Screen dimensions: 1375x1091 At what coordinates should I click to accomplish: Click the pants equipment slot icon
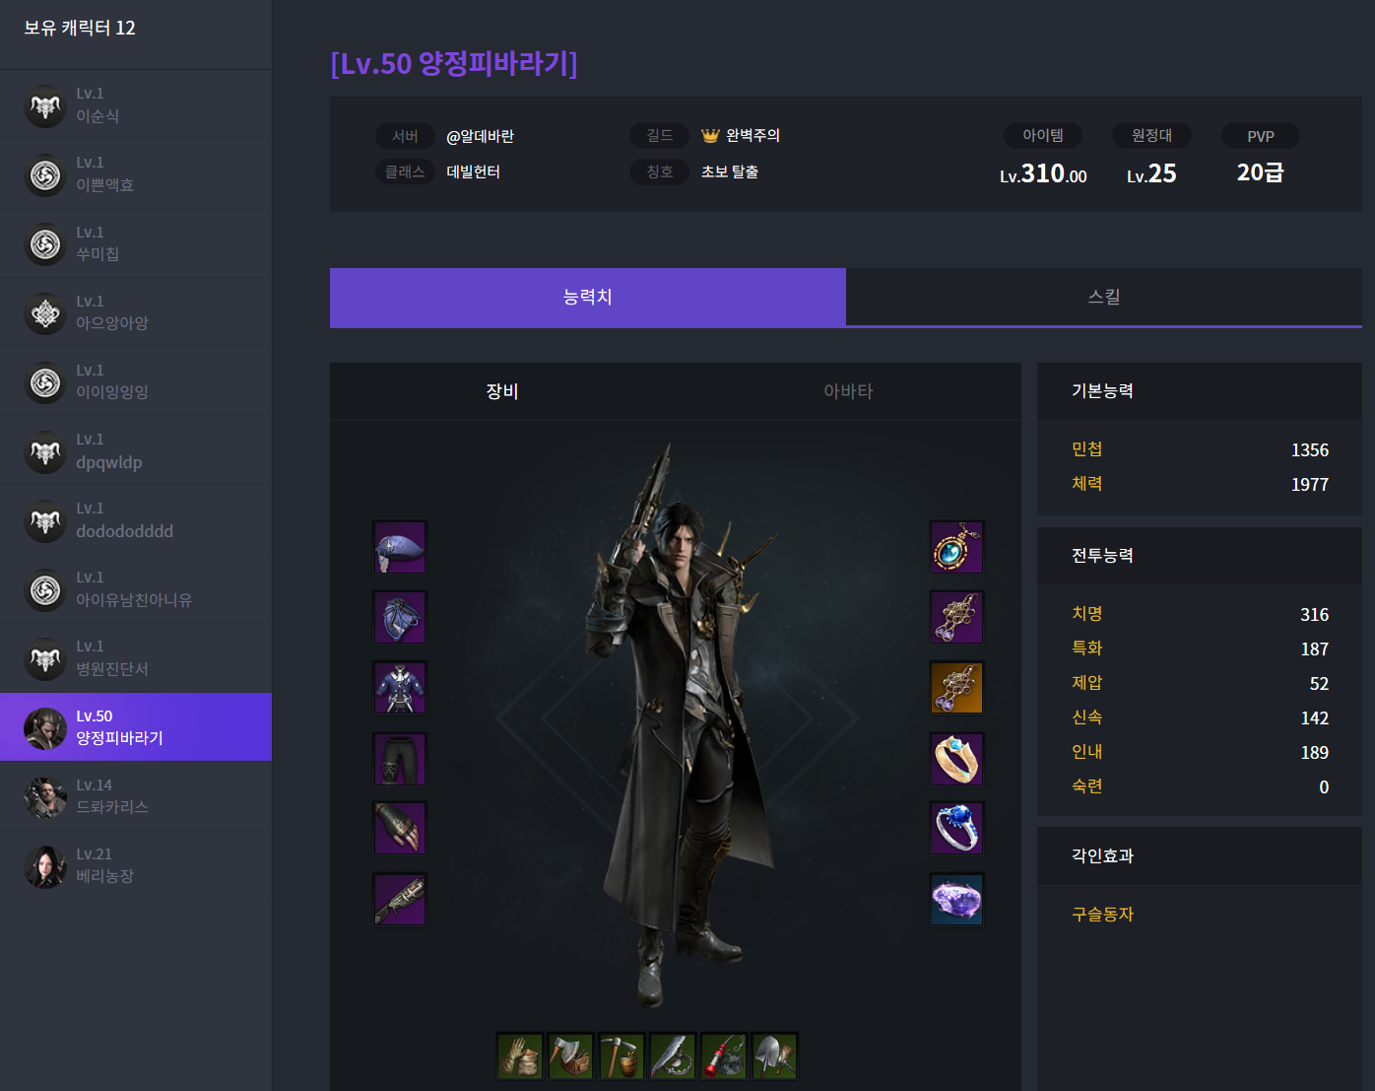tap(400, 759)
